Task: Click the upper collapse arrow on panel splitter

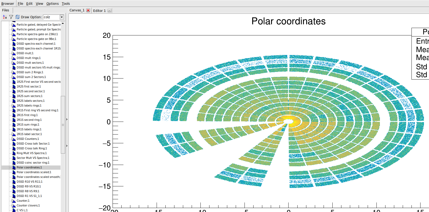Action: 67,119
